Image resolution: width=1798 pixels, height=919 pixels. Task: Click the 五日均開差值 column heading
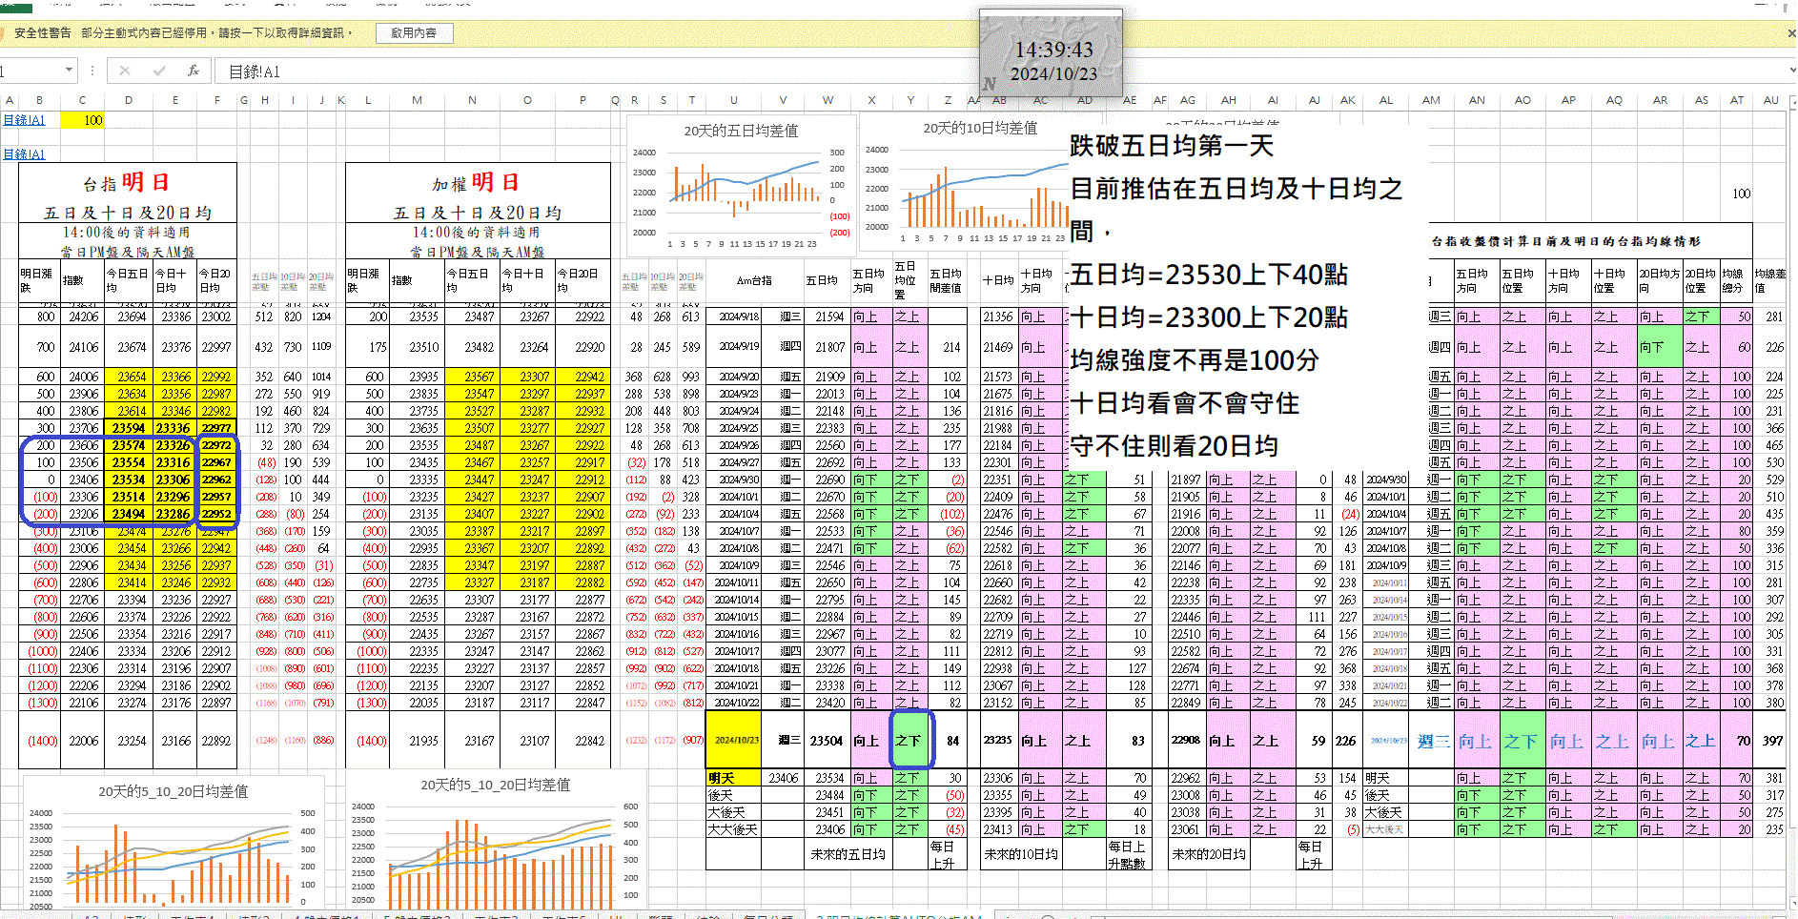tap(947, 280)
